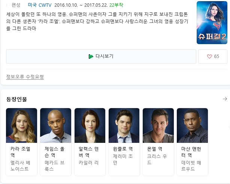Click the green play icon beside 다시보기
The width and height of the screenshot is (230, 184).
tap(91, 56)
